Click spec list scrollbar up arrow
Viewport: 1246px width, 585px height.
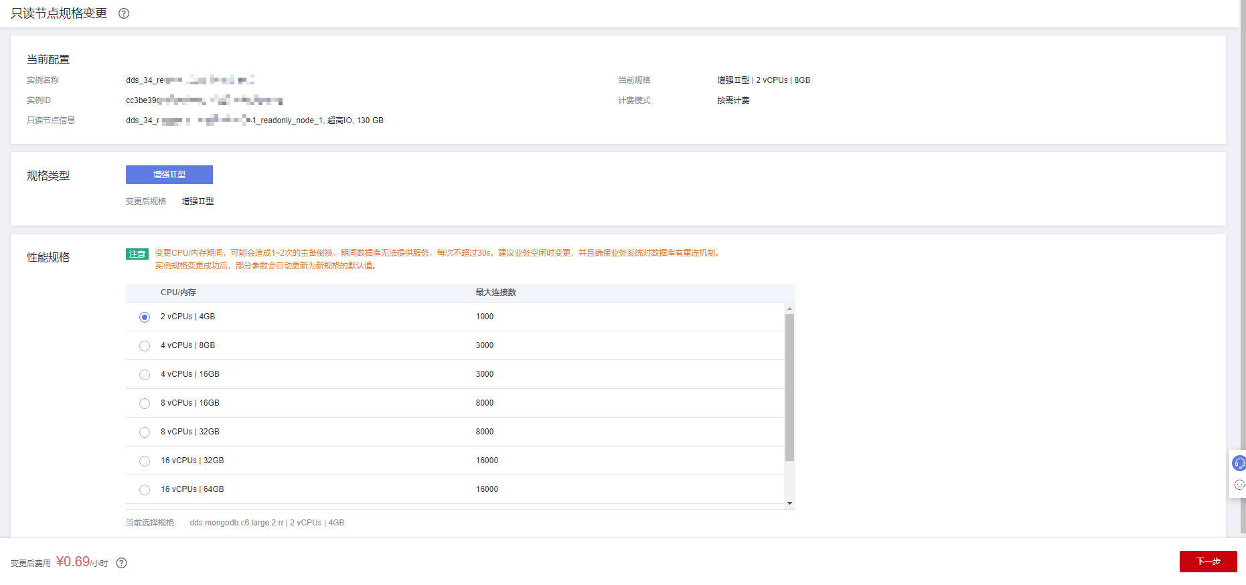tap(789, 309)
